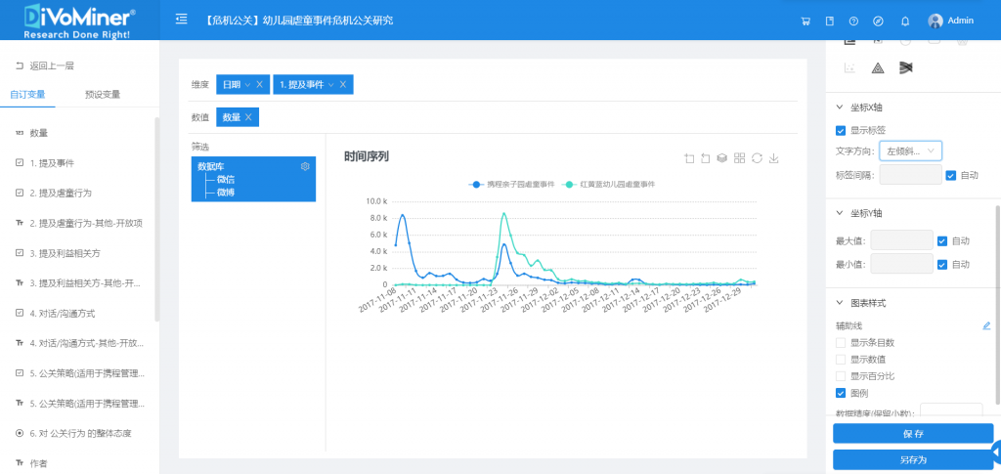Collapse sidebar using the hamburger menu icon
The image size is (1001, 474).
point(182,20)
